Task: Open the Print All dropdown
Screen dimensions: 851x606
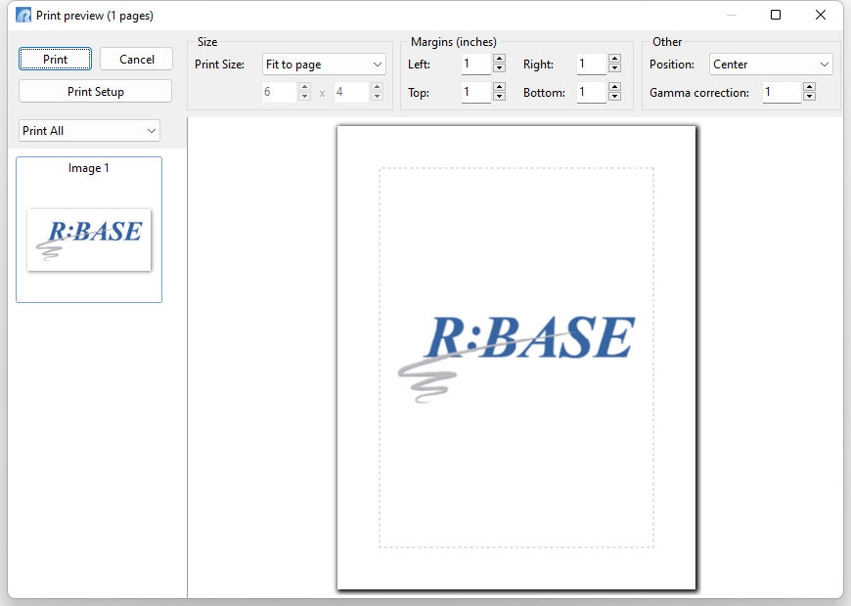Action: click(89, 131)
